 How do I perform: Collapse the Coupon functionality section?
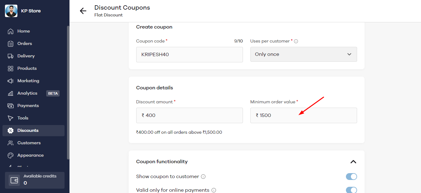pos(353,162)
